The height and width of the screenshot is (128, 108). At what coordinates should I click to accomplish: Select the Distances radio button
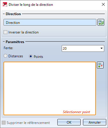(x=5, y=56)
